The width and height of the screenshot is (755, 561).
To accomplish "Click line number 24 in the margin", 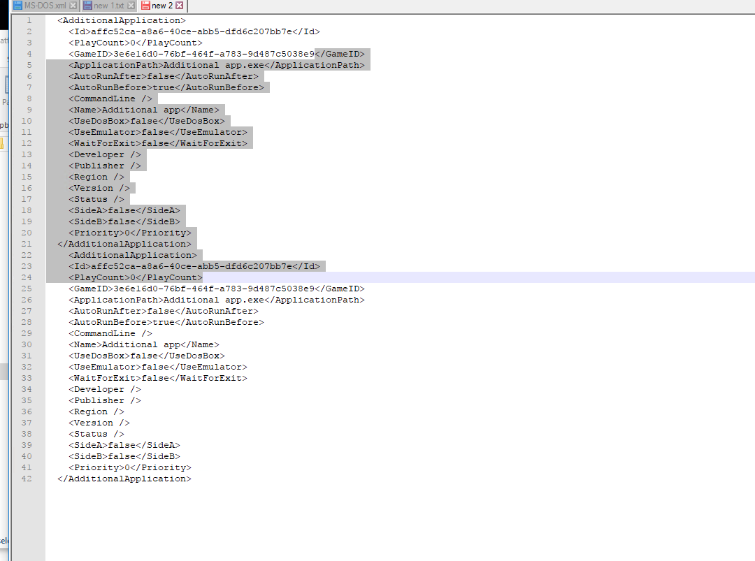I will [27, 277].
